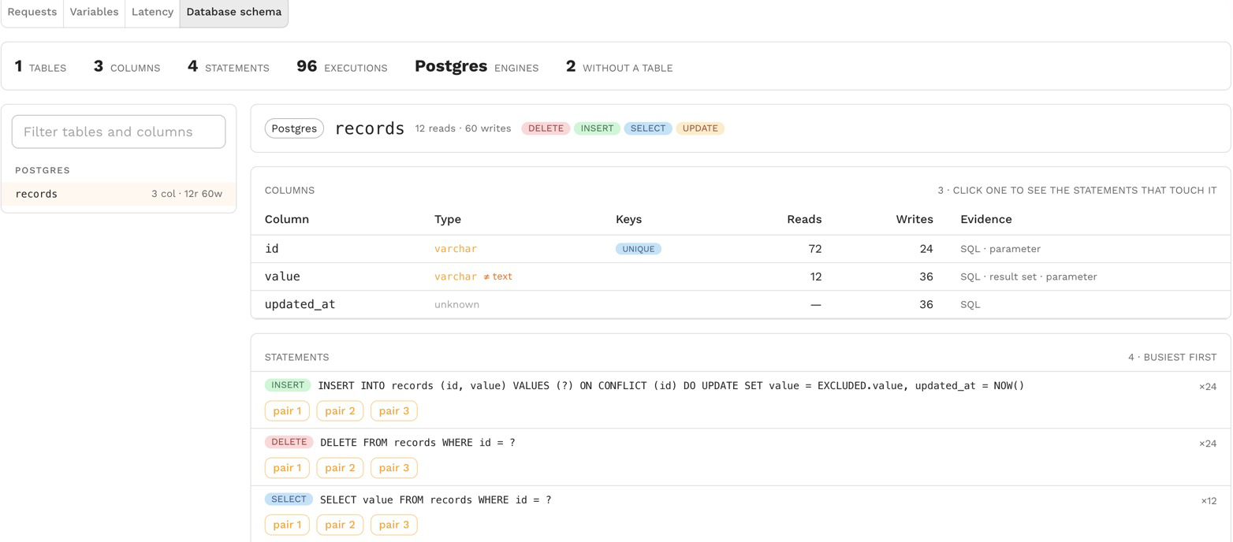Click the 3 COLUMNS summary stat
1233x542 pixels.
[126, 67]
